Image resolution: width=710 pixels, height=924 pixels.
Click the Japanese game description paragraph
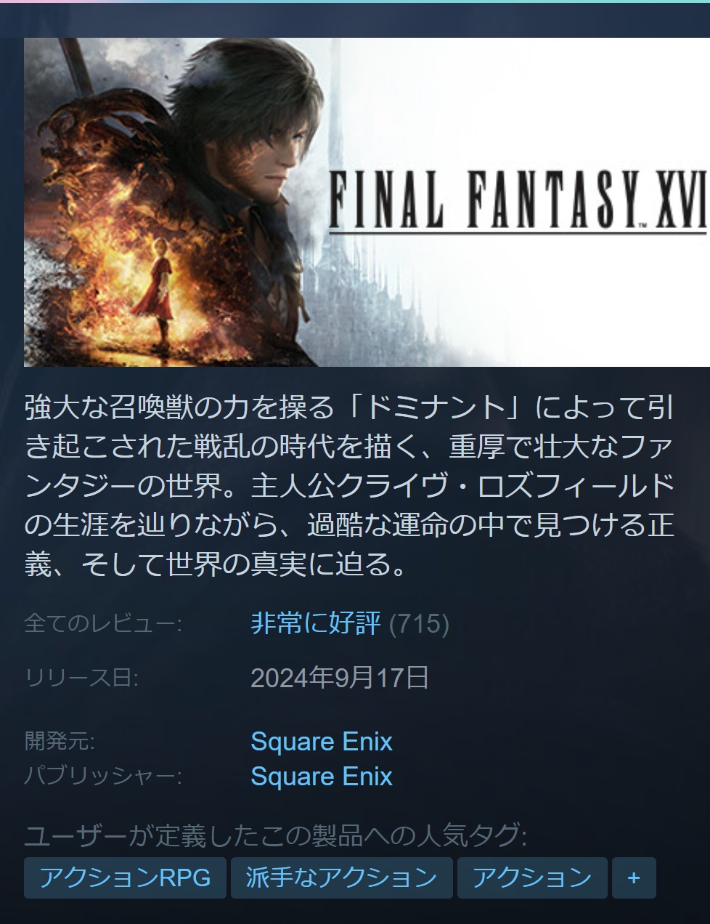tap(349, 486)
